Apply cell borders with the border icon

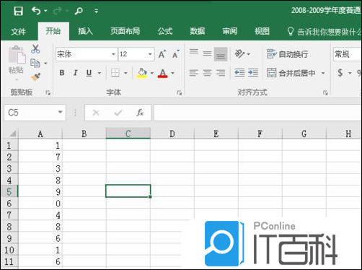tap(115, 73)
